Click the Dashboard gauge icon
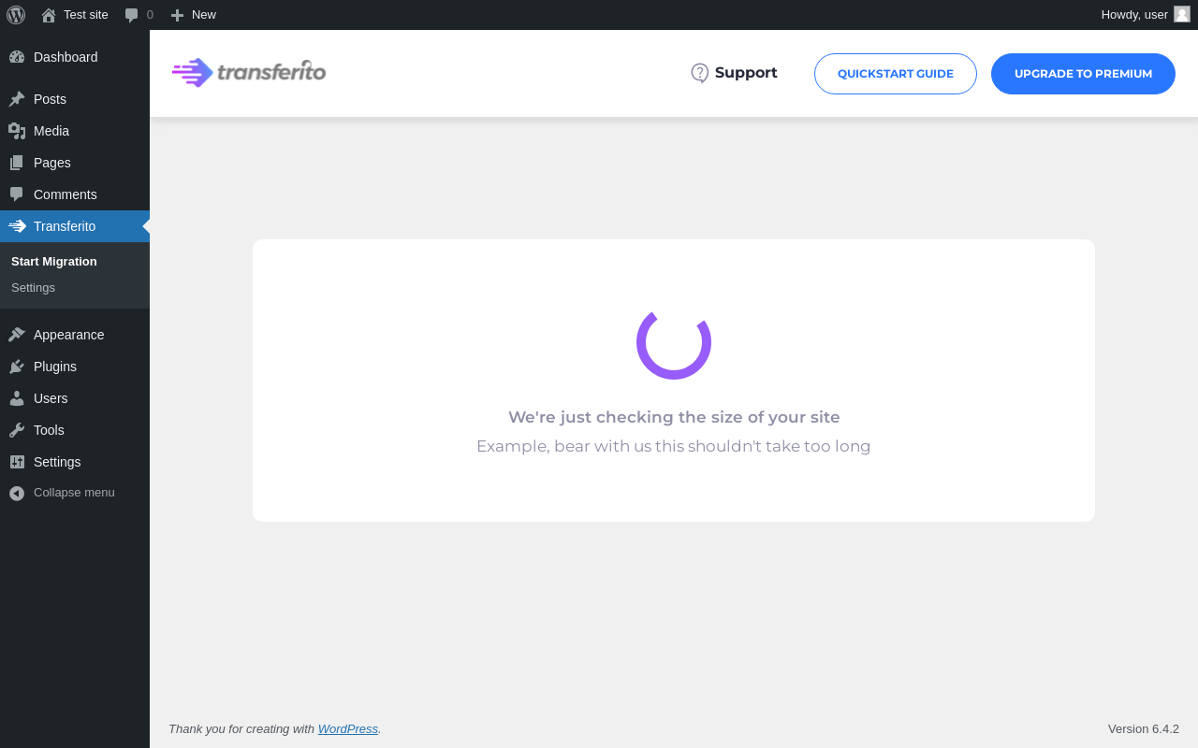Screen dimensions: 1198x748 [x=17, y=57]
